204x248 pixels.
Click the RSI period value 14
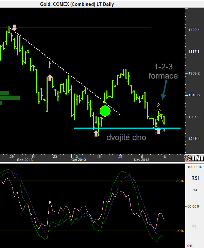[195, 190]
